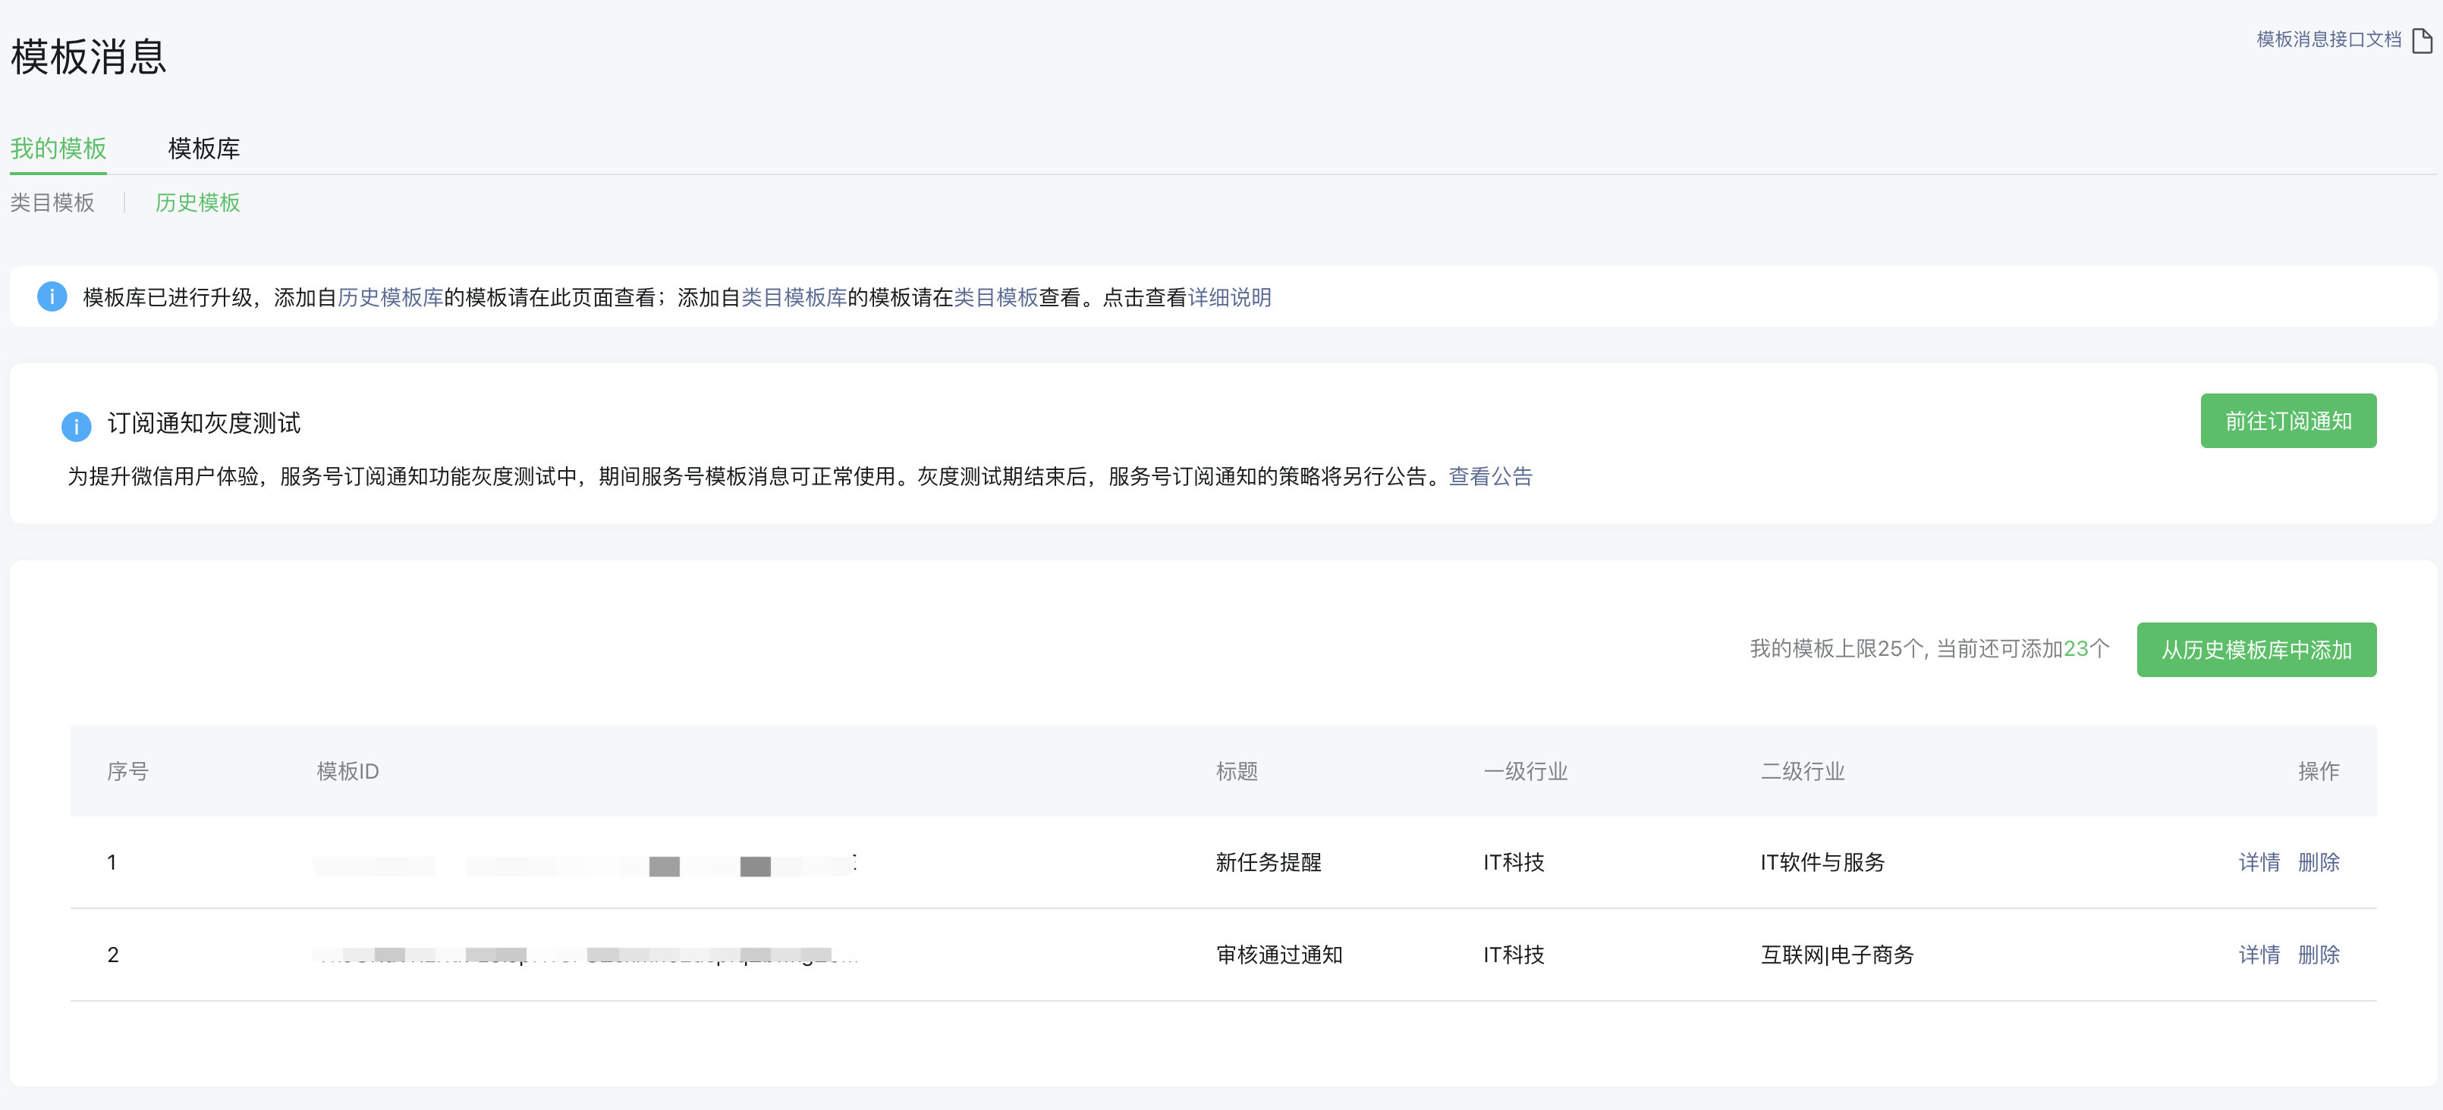Viewport: 2443px width, 1110px height.
Task: Click the document icon beside 模板消息接口文档
Action: [2421, 40]
